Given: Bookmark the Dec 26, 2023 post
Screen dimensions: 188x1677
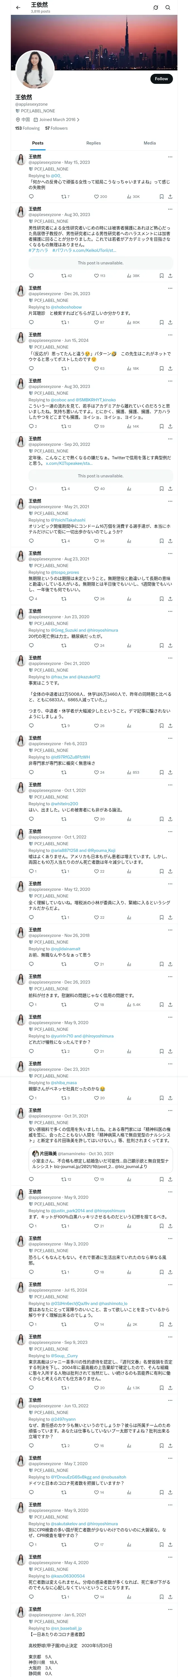Looking at the screenshot, I should 161,322.
